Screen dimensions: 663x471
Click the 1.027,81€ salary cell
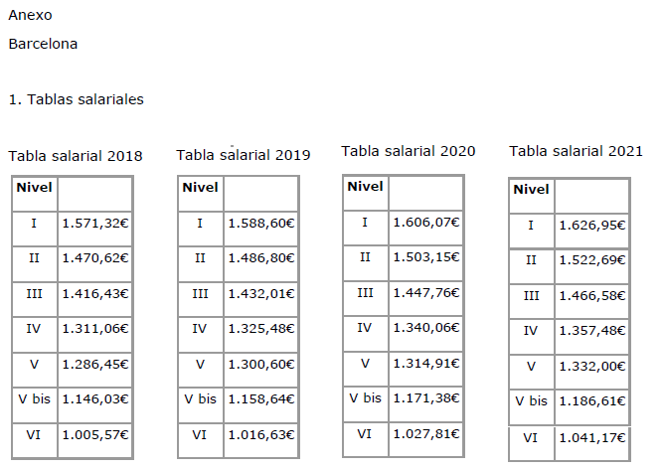(x=426, y=433)
